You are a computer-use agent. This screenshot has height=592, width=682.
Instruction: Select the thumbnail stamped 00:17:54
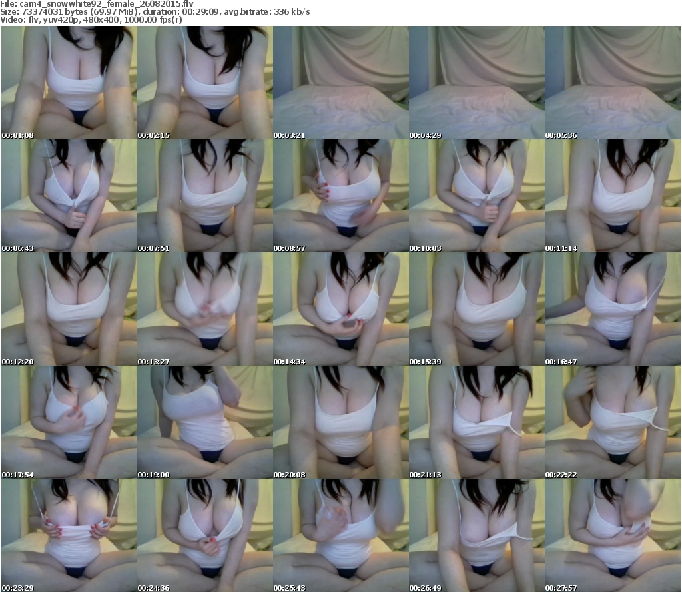pos(69,422)
